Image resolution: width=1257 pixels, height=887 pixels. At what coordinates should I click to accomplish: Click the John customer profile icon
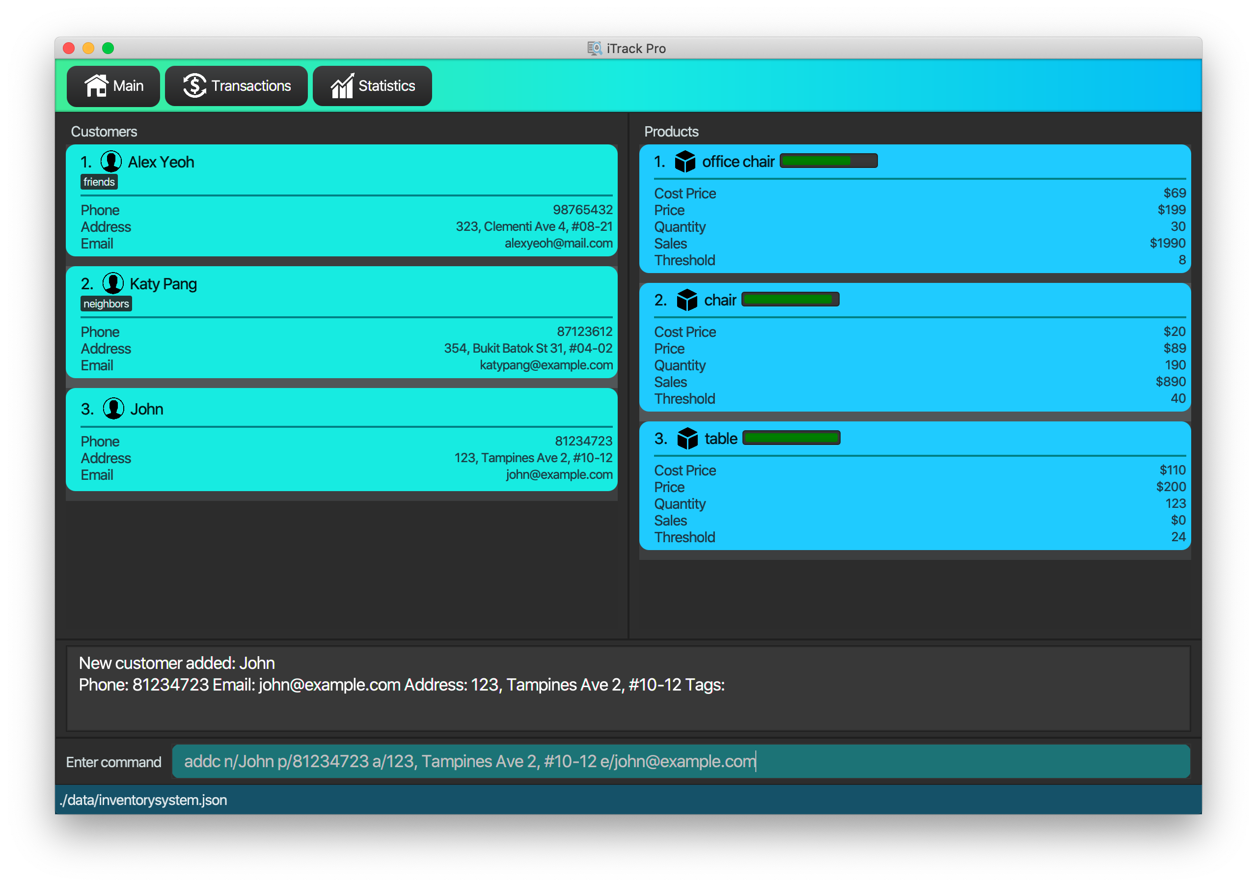pyautogui.click(x=114, y=409)
